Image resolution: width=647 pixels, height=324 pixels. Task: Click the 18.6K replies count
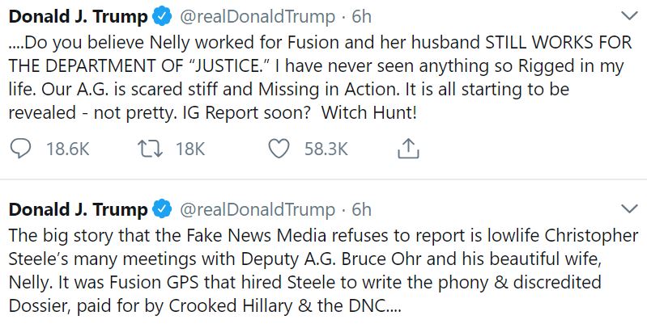67,148
